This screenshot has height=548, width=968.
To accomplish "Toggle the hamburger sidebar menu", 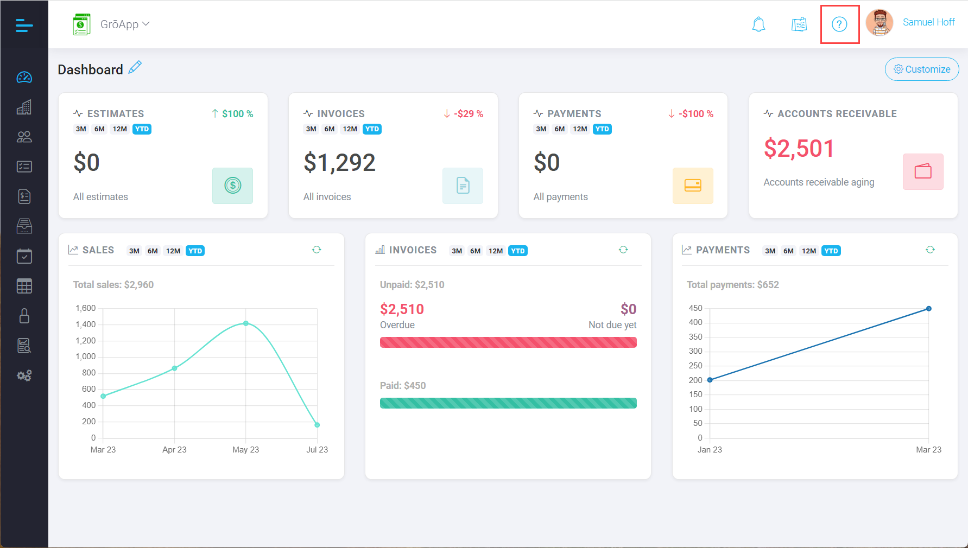I will tap(24, 25).
